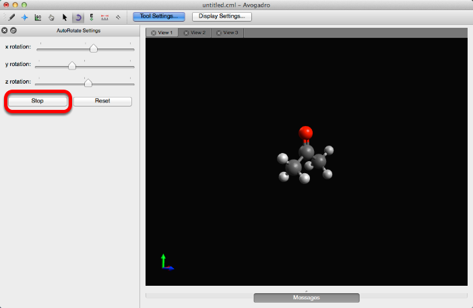473x308 pixels.
Task: Select the Navigate tool
Action: click(25, 17)
